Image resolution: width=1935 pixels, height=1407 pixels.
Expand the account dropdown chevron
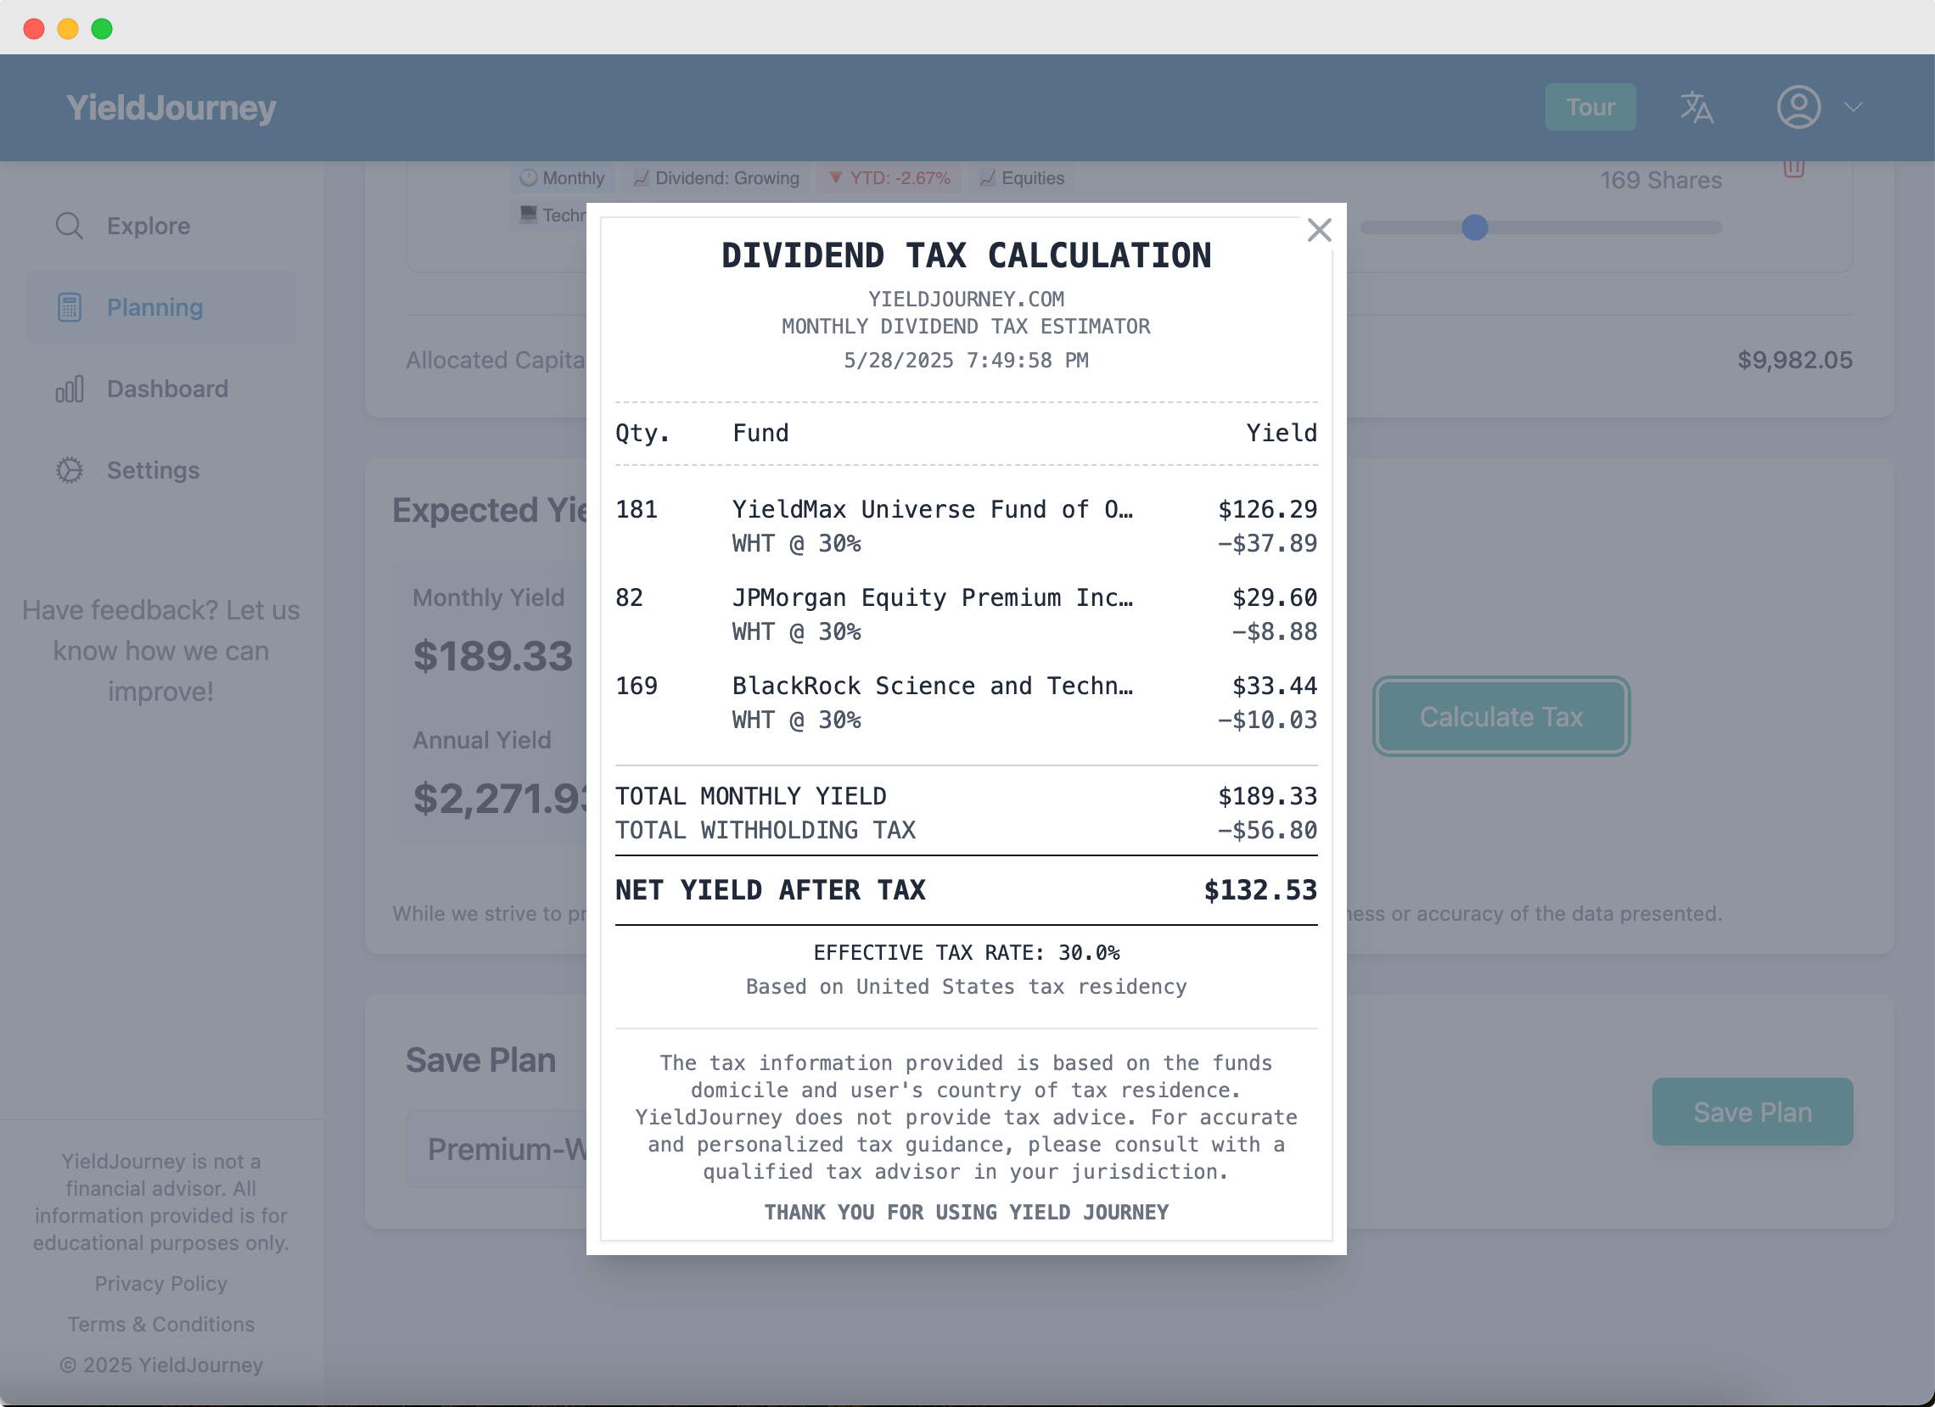pyautogui.click(x=1852, y=108)
